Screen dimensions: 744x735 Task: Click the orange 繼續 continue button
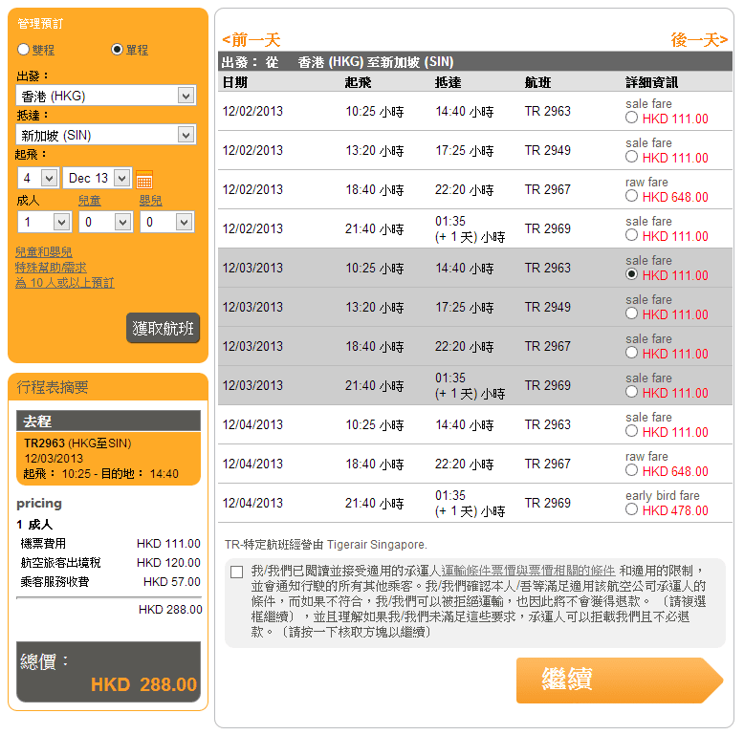click(x=619, y=680)
